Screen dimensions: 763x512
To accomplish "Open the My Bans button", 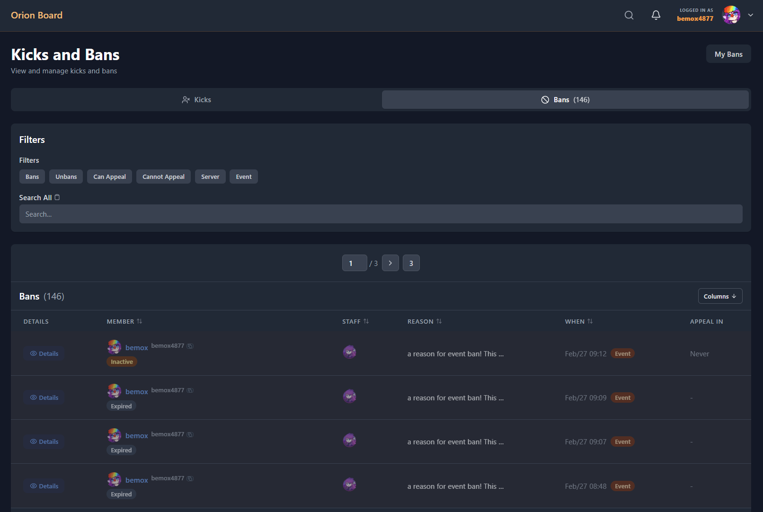I will tap(728, 54).
